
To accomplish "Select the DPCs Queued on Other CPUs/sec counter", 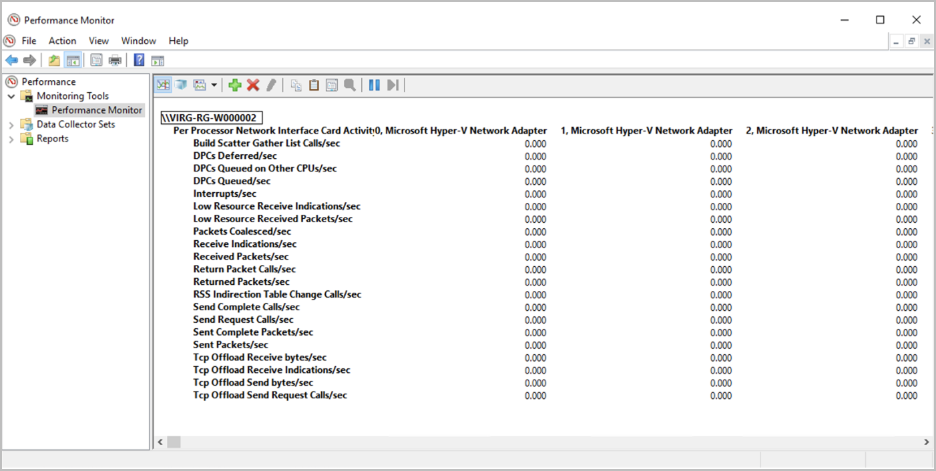I will click(265, 169).
